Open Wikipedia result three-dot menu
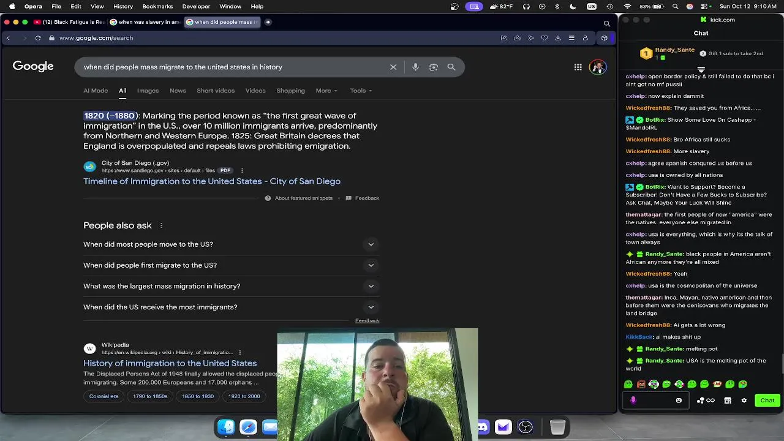Viewport: 784px width, 441px height. tap(239, 352)
